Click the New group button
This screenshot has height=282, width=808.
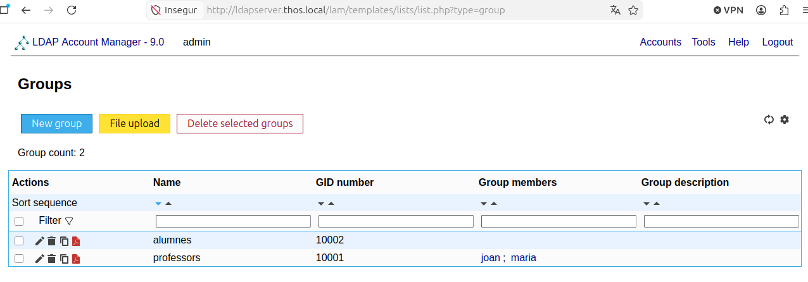(56, 123)
